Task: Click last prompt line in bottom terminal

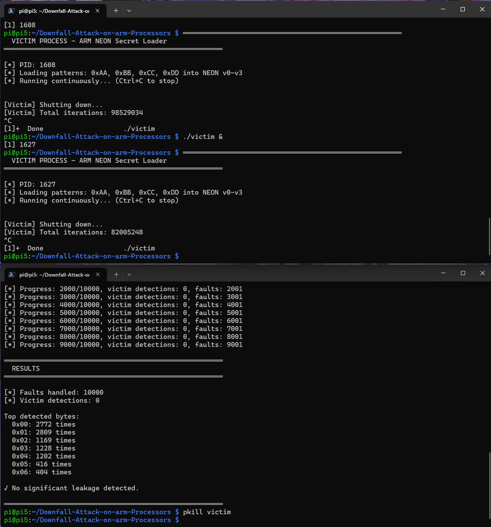Action: [91, 520]
